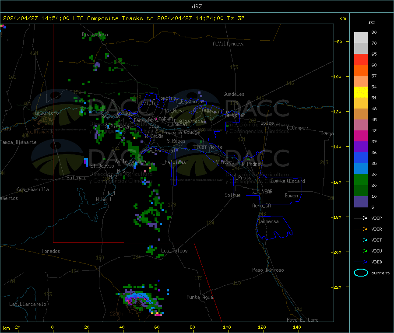Image resolution: width=394 pixels, height=333 pixels.
Task: Click the 'current' legend label
Action: pyautogui.click(x=380, y=273)
